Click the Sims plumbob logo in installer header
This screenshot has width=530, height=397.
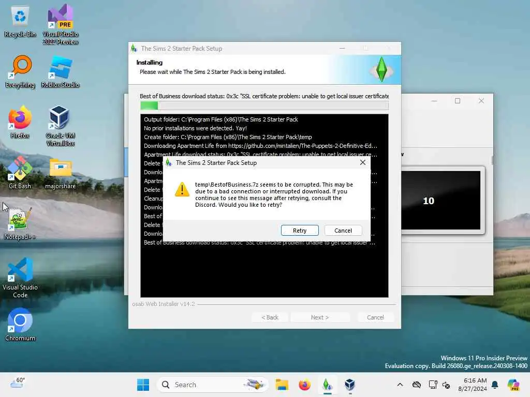(x=381, y=70)
